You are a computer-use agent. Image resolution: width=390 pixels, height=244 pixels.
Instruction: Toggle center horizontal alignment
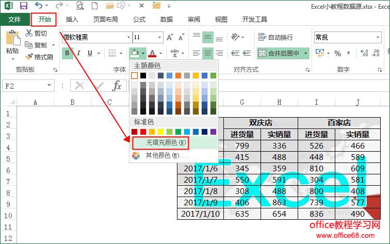pyautogui.click(x=208, y=53)
